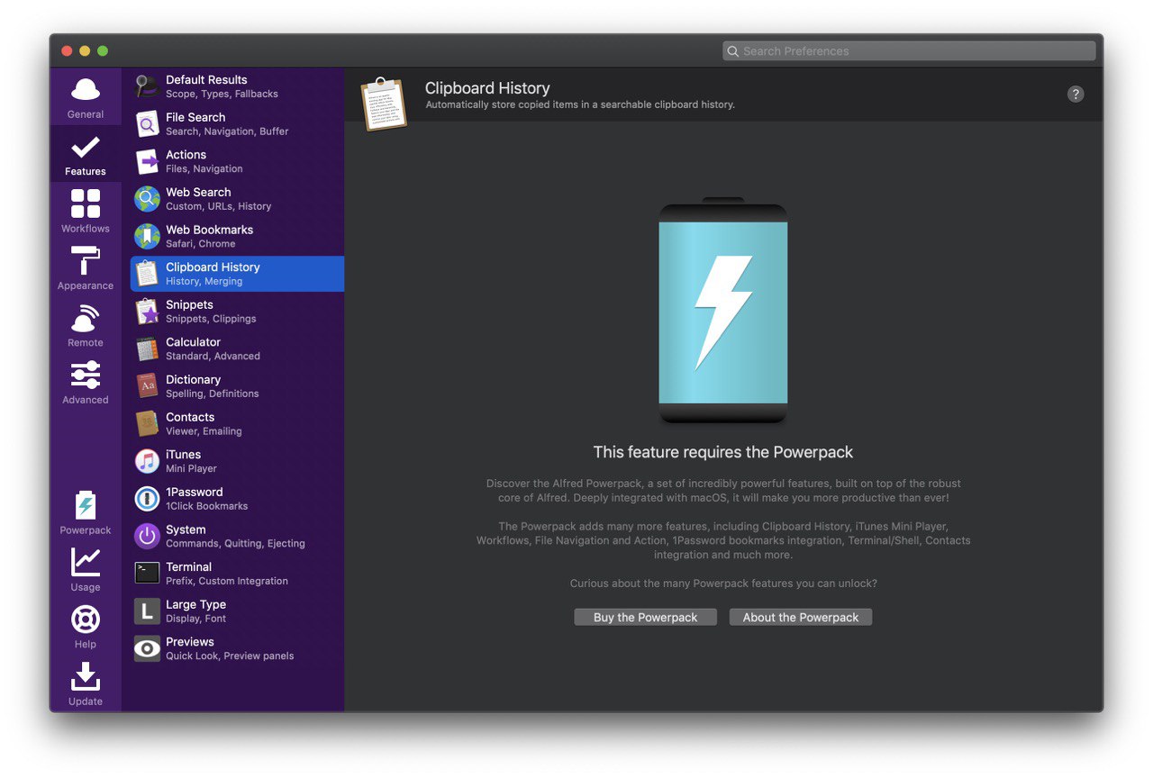Click 'Spelling, Definitions' subtitle text
This screenshot has height=778, width=1153.
tap(212, 394)
